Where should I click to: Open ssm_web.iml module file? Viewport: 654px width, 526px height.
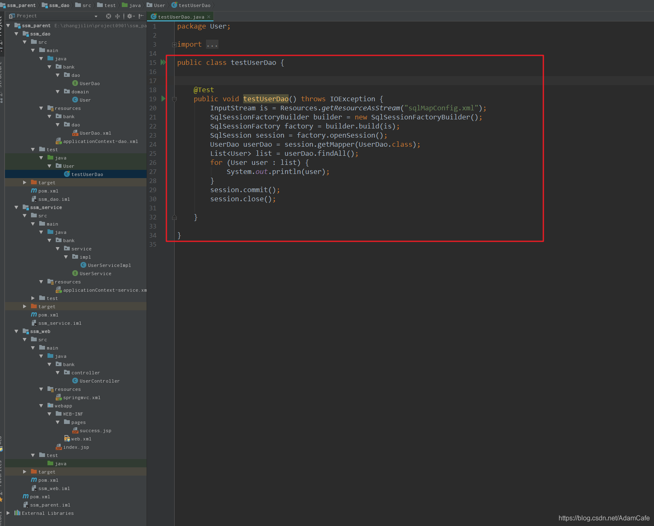pos(50,488)
